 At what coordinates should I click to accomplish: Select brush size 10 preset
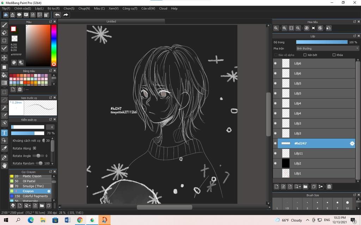click(347, 204)
